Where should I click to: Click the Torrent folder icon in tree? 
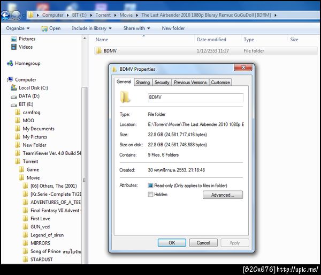click(18, 161)
